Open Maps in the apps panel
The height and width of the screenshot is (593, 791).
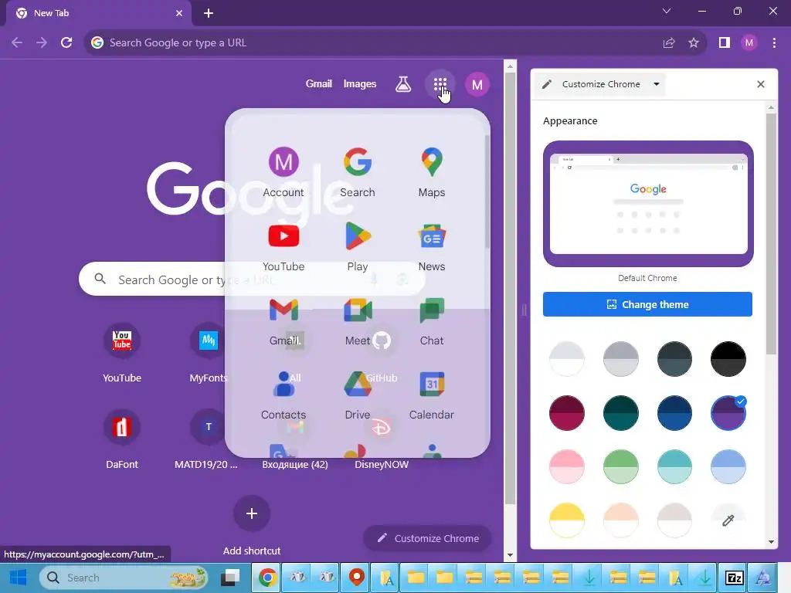pos(432,172)
